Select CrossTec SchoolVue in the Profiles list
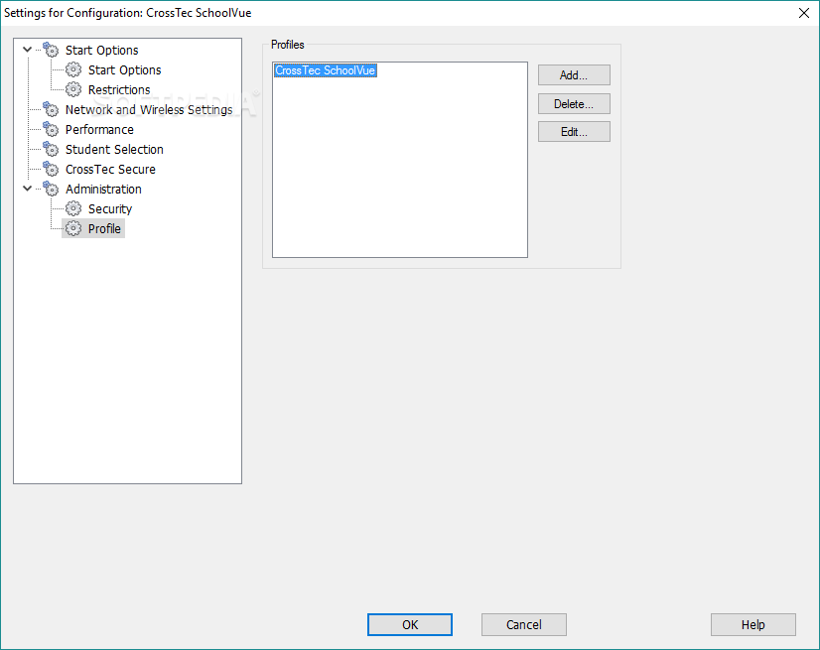Viewport: 820px width, 650px height. click(326, 70)
